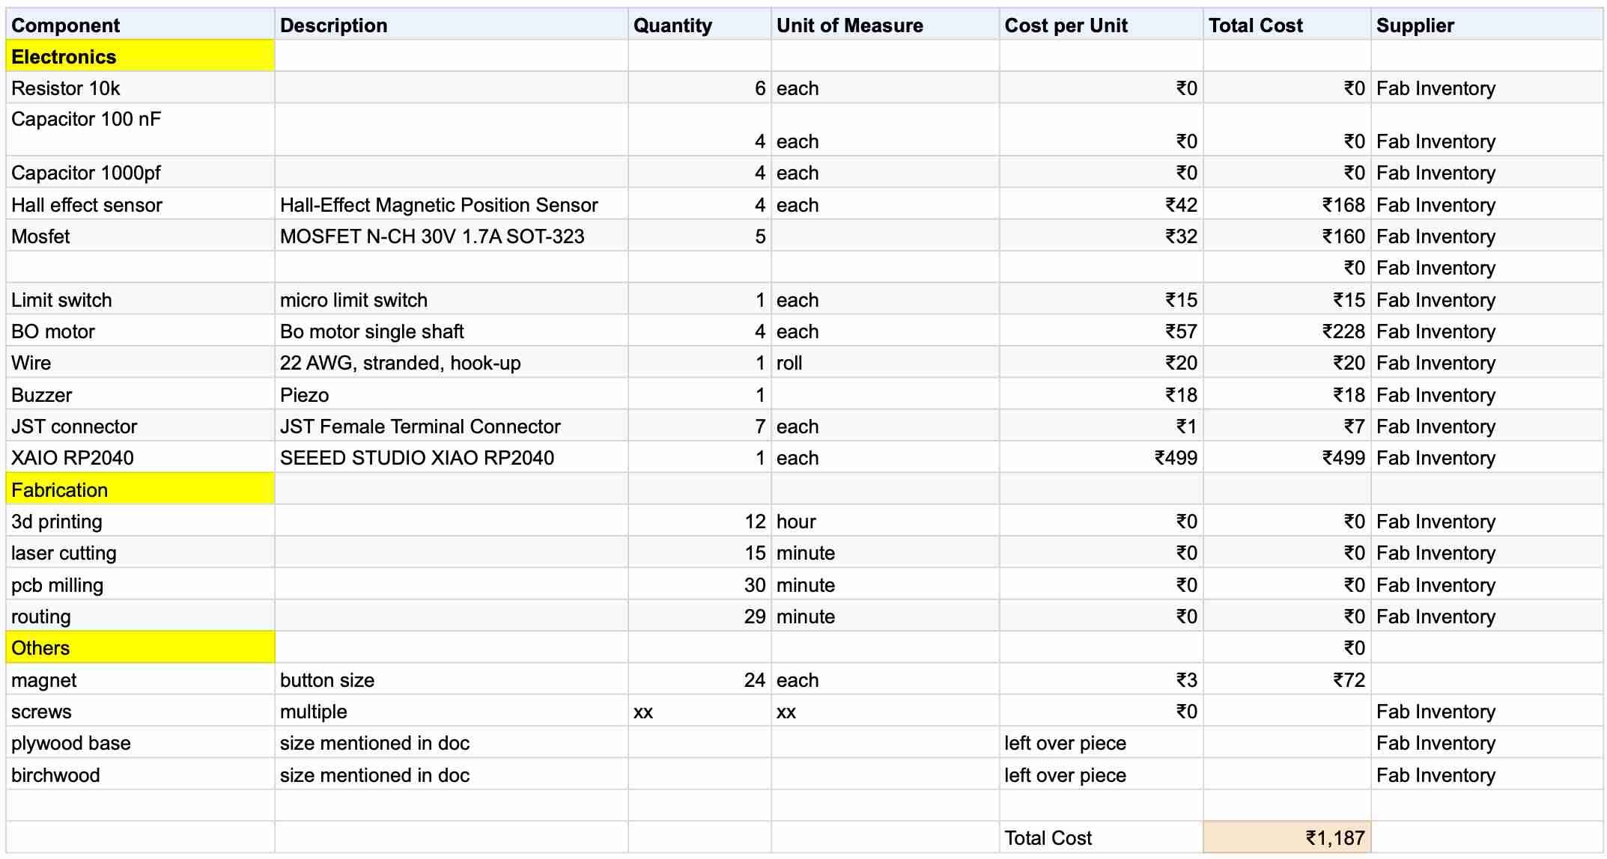Click the plywood base cell

pos(140,742)
